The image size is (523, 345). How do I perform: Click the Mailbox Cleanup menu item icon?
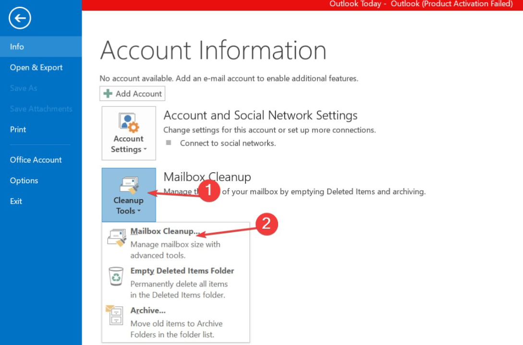tap(117, 238)
